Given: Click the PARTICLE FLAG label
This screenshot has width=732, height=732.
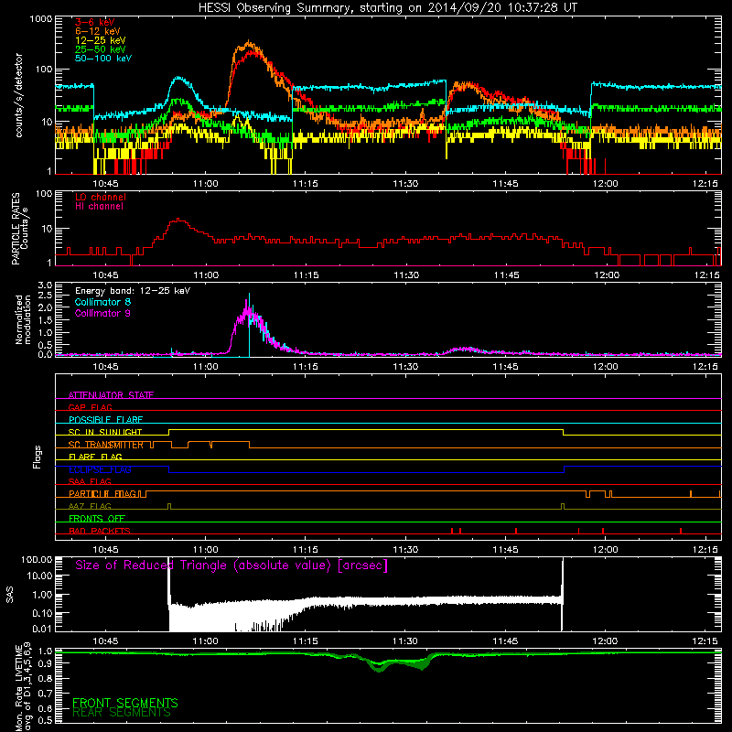Looking at the screenshot, I should click(102, 493).
